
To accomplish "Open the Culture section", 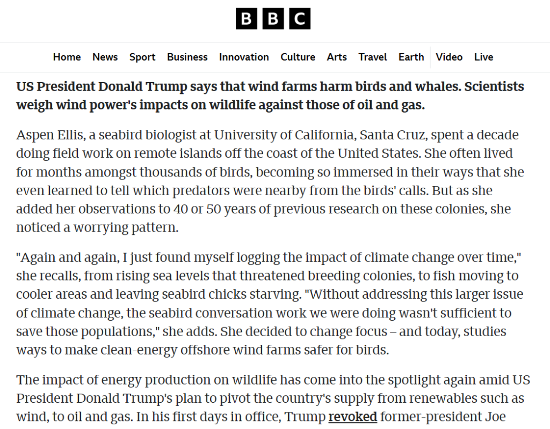I will pyautogui.click(x=298, y=57).
